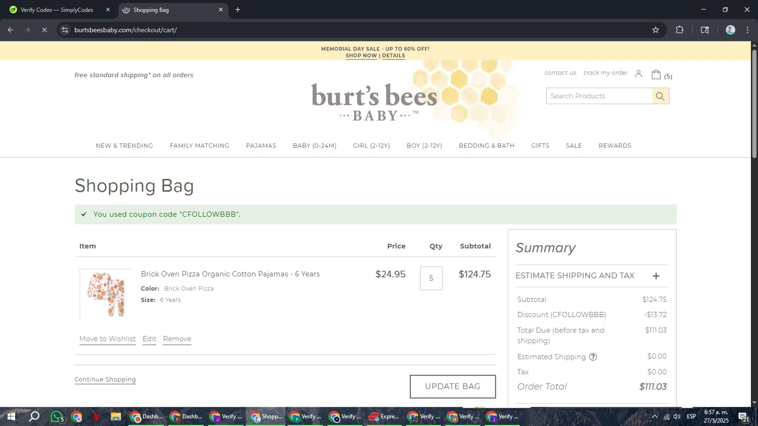Click the Burt's Bees Baby logo

374,101
